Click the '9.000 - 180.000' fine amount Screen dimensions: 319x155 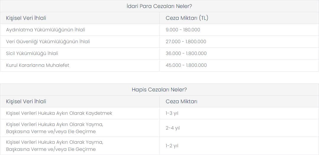(183, 30)
